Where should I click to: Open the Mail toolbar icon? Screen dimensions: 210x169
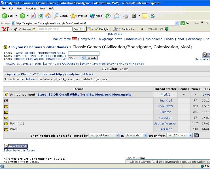pos(117,16)
